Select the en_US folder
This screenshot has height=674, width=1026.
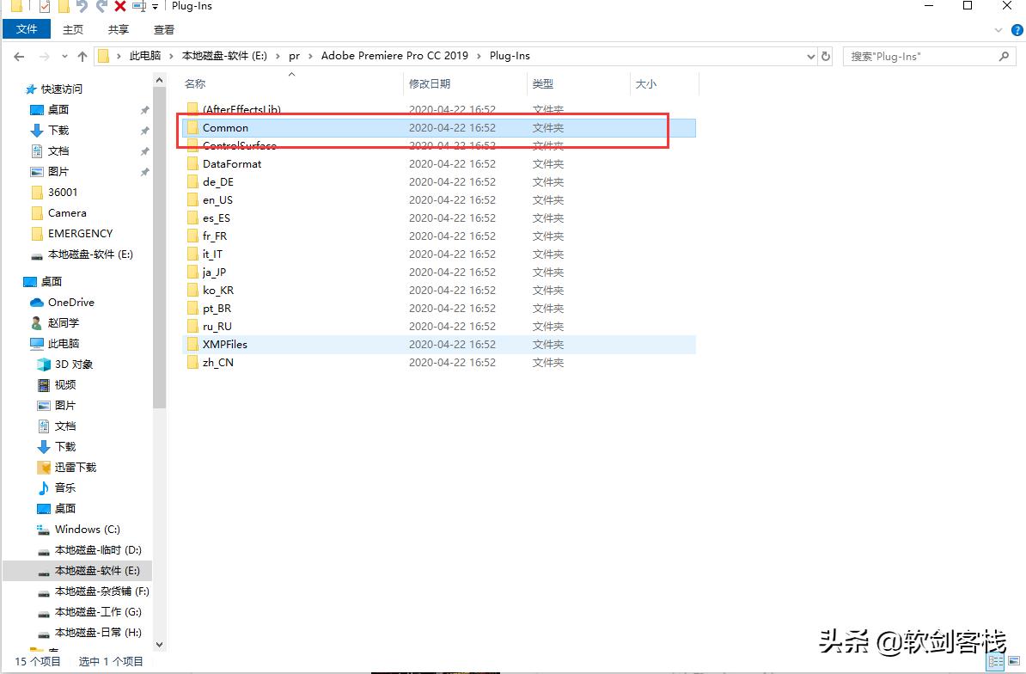pos(438,199)
